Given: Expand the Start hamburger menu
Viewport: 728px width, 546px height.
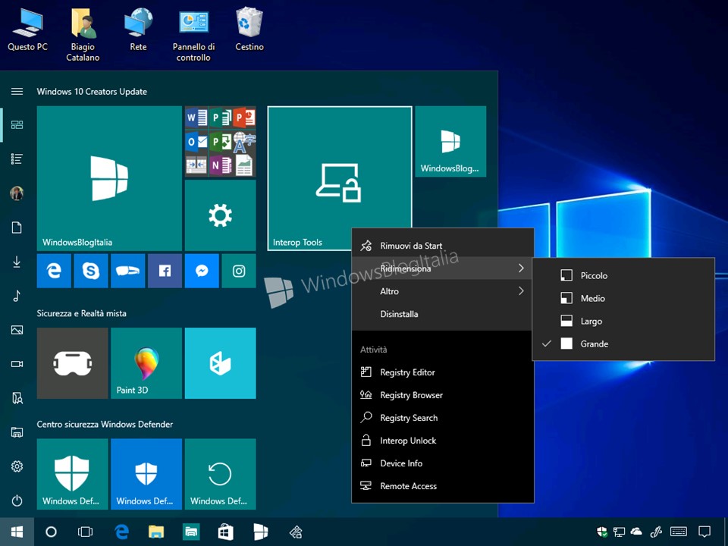Looking at the screenshot, I should tap(17, 92).
